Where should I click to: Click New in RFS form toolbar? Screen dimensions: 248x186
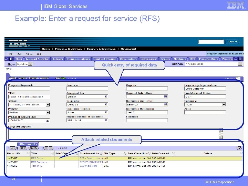[x=23, y=79]
